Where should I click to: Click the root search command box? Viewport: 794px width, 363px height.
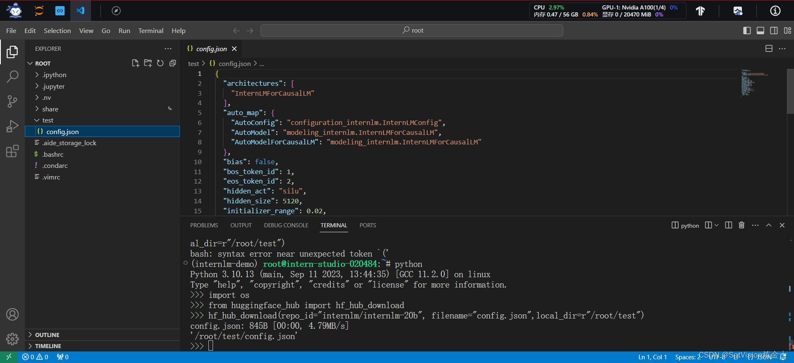[x=412, y=31]
